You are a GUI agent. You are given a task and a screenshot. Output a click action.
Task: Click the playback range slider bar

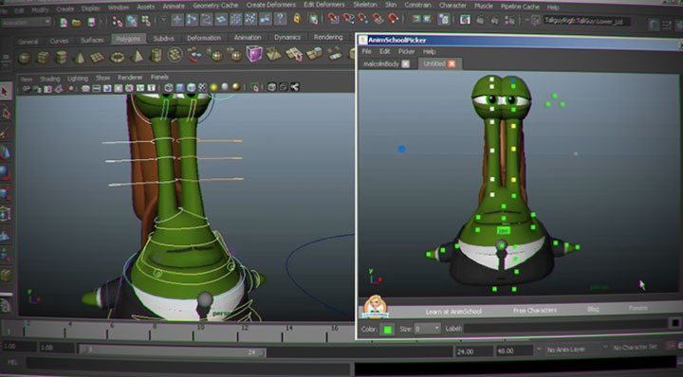tap(172, 350)
